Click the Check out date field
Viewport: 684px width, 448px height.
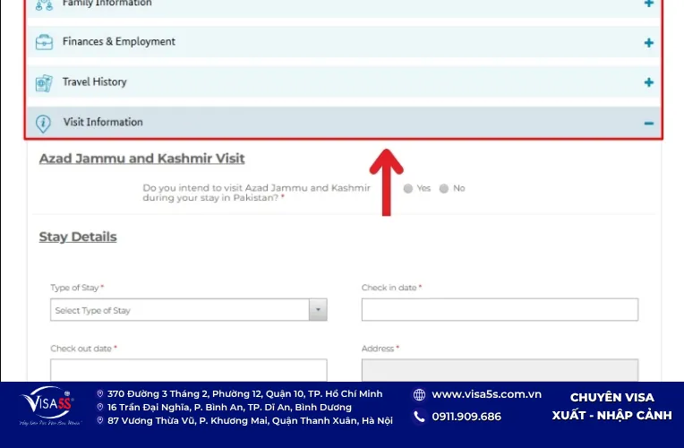(188, 370)
